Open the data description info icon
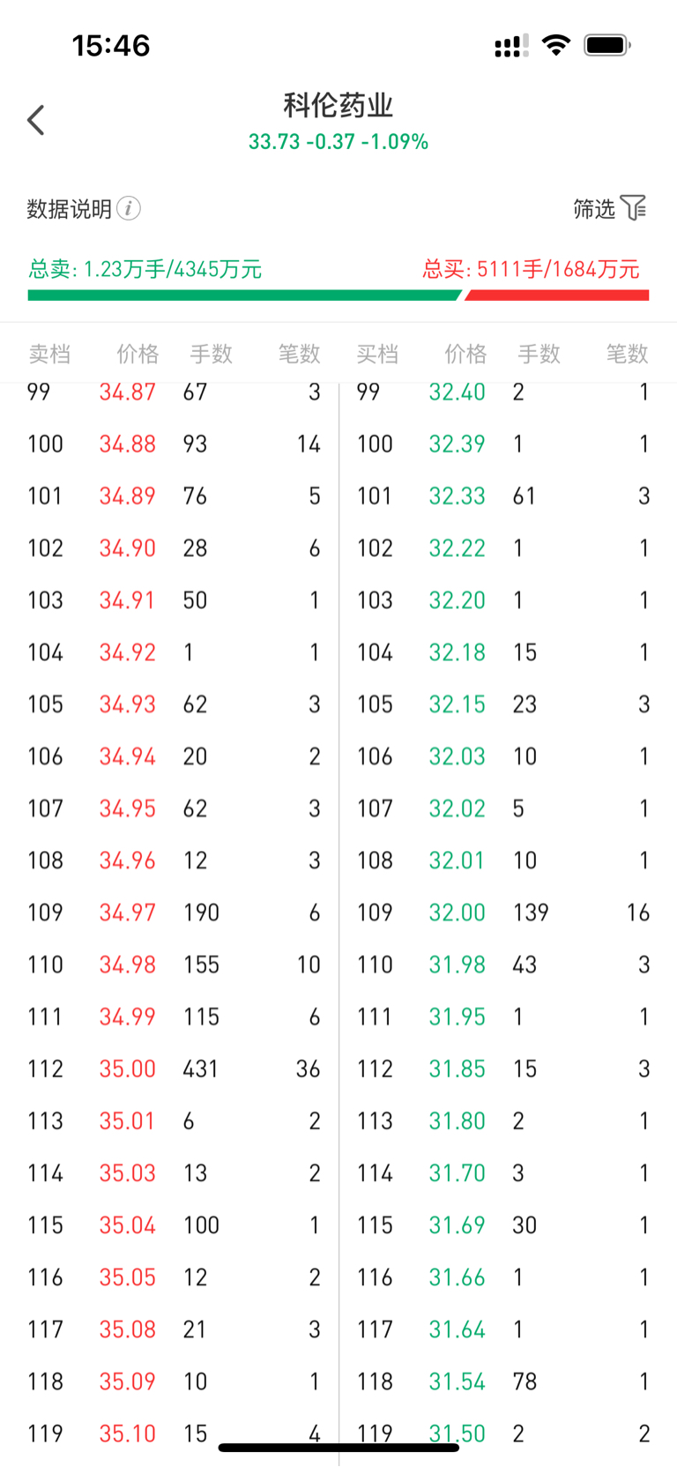Screen dimensions: 677x1467 [x=129, y=208]
